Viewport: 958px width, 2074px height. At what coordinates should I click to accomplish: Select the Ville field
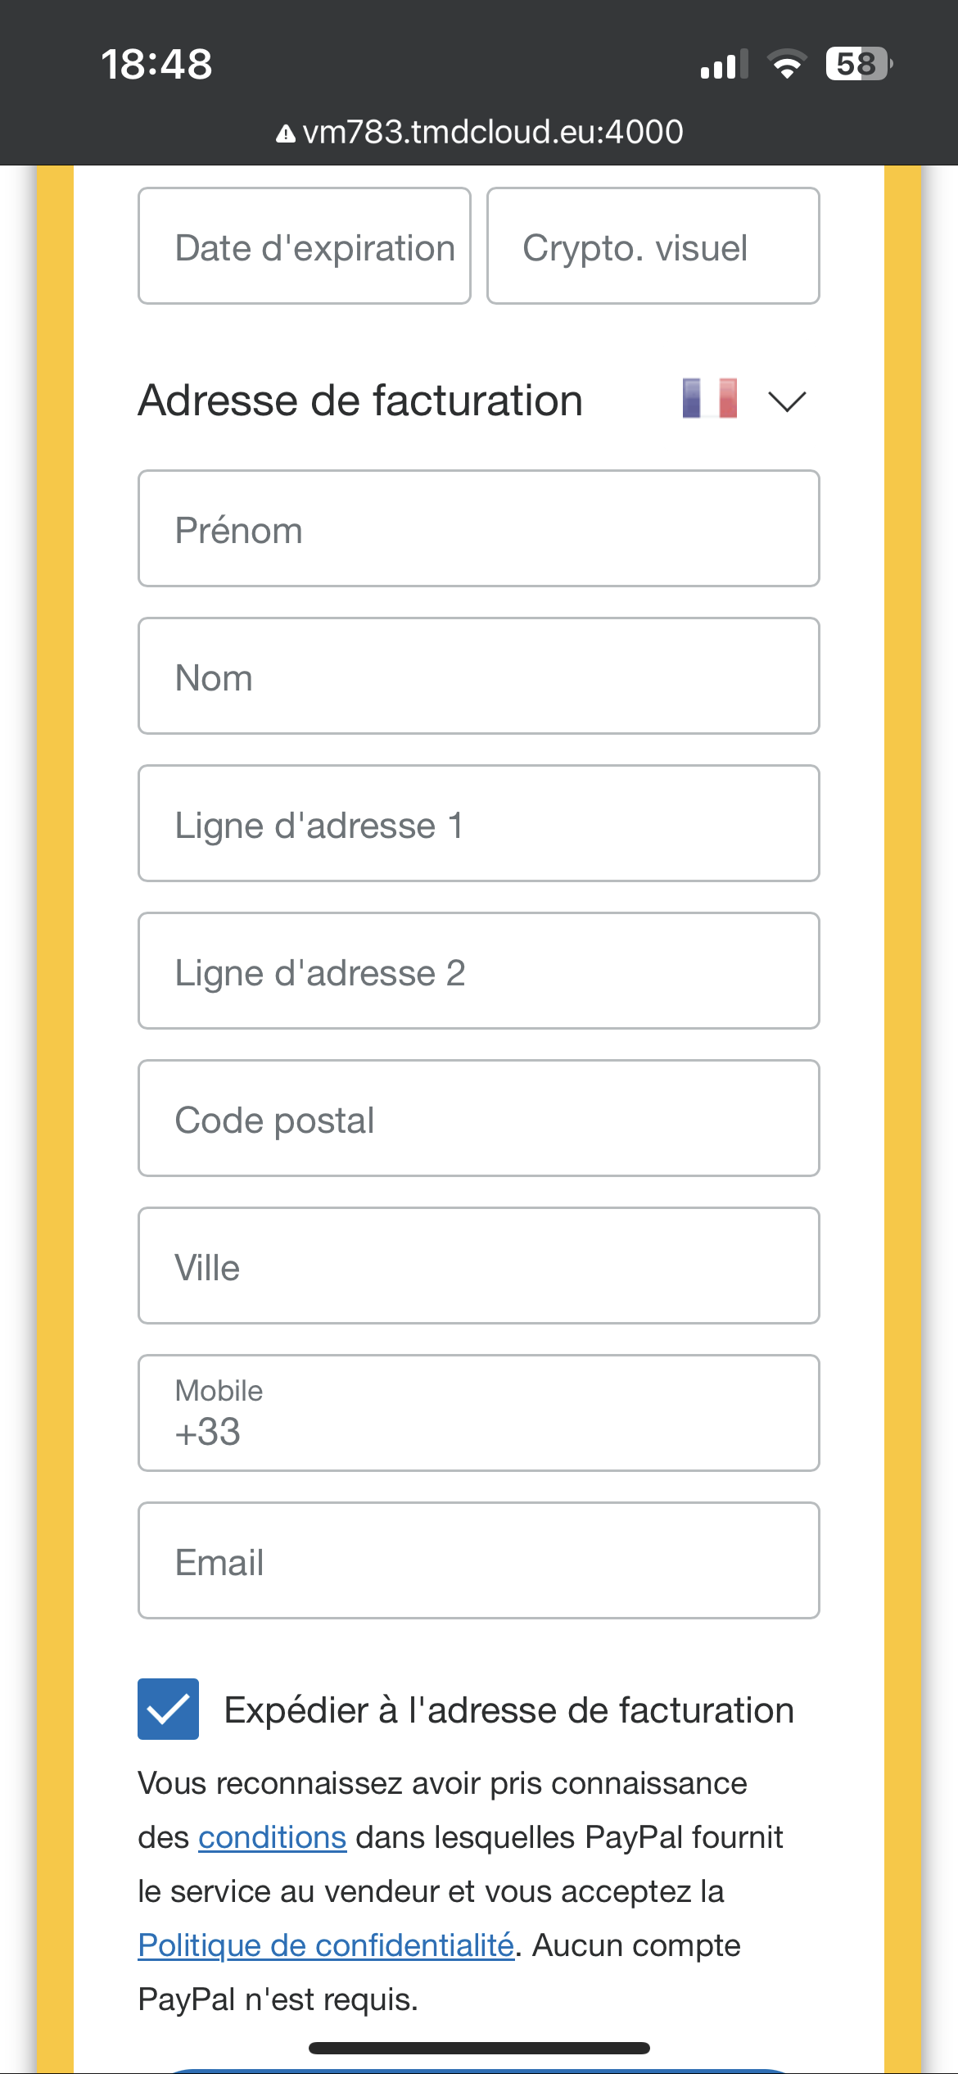(x=479, y=1266)
